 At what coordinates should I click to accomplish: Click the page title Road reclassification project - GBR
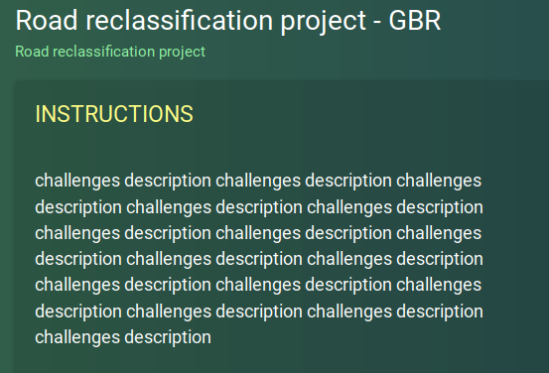[228, 21]
